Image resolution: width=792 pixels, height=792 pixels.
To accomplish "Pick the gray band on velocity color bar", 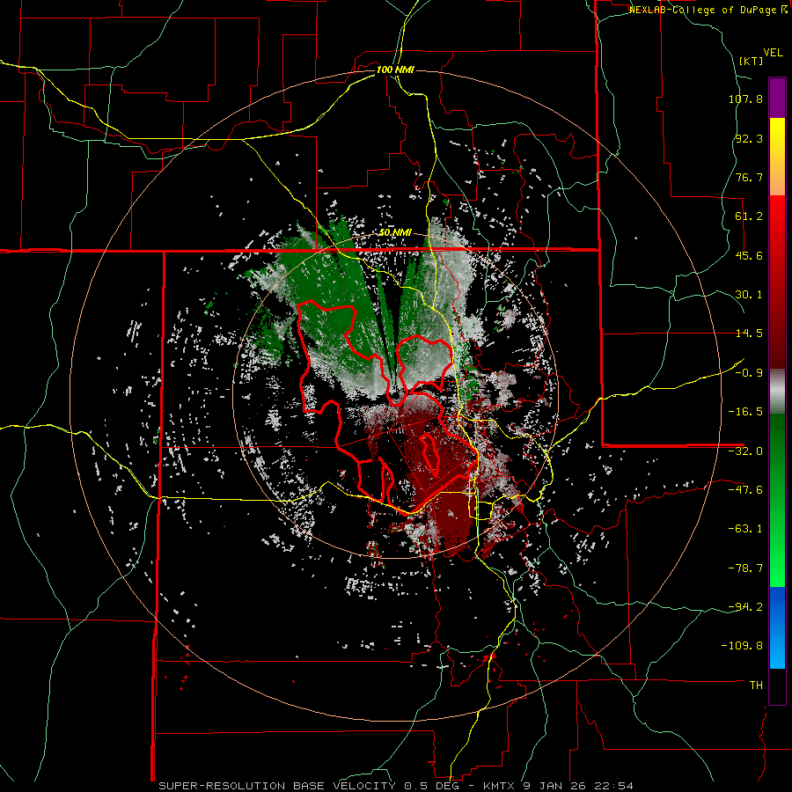I will pos(777,391).
